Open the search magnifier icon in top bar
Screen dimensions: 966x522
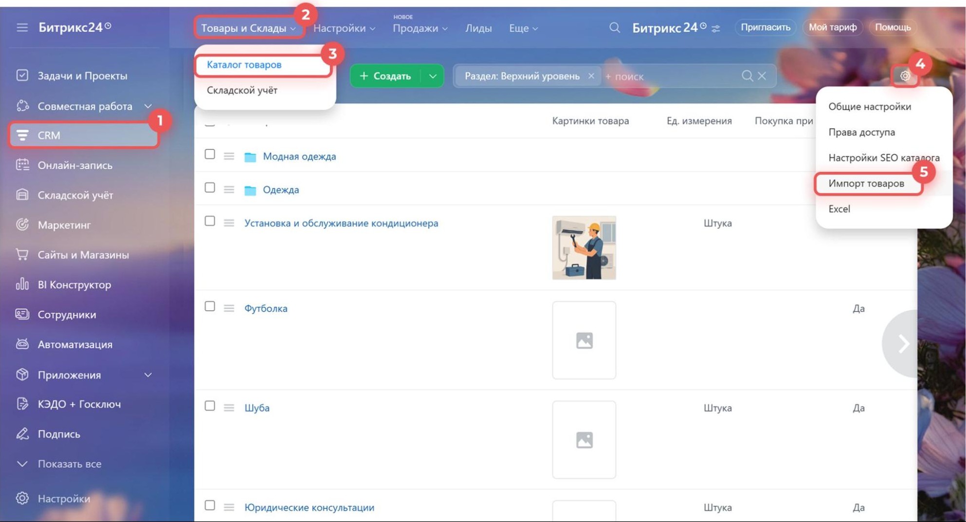(615, 28)
